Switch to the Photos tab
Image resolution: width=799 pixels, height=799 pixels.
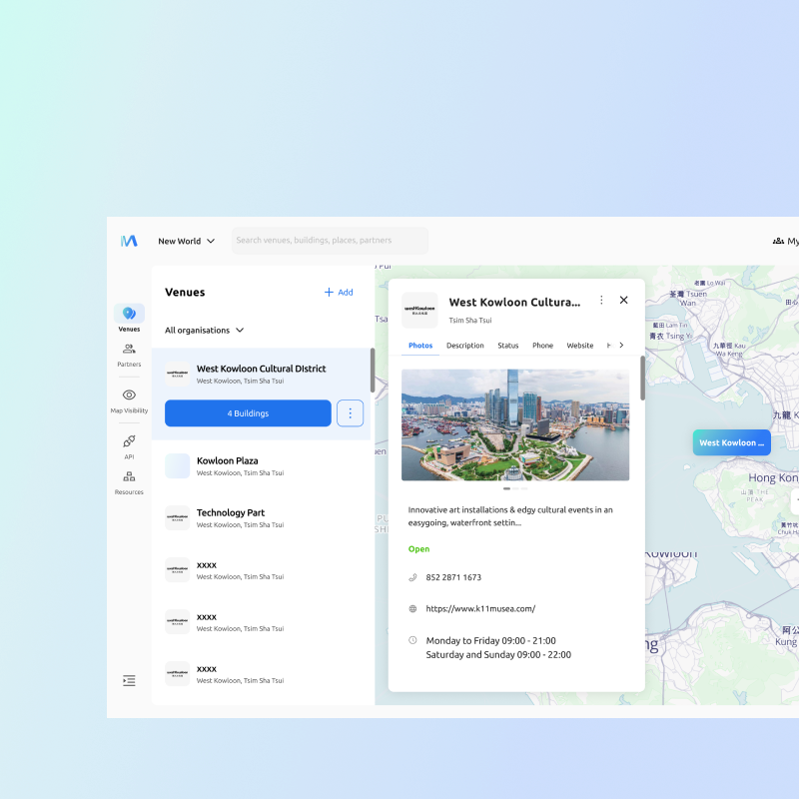click(420, 346)
